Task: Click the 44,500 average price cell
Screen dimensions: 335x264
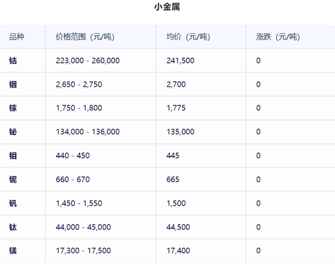Action: click(178, 227)
